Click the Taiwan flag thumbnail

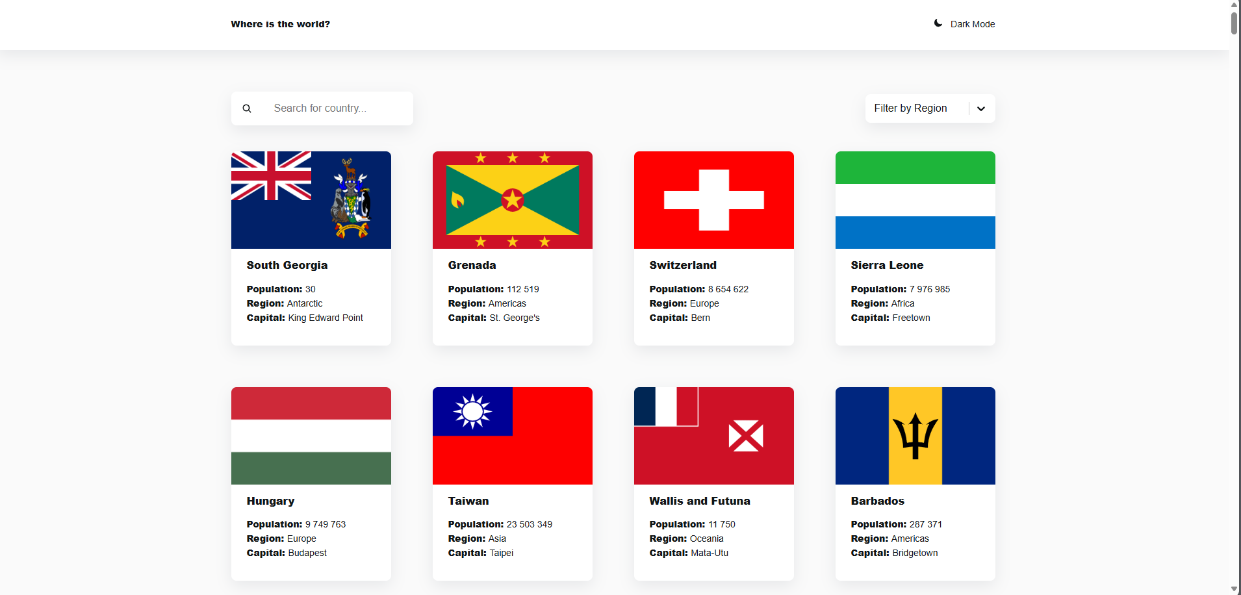click(x=513, y=436)
